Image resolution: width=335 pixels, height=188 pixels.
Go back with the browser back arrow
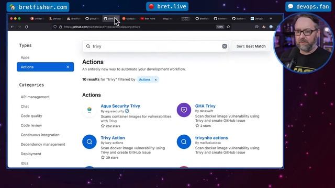pos(13,27)
